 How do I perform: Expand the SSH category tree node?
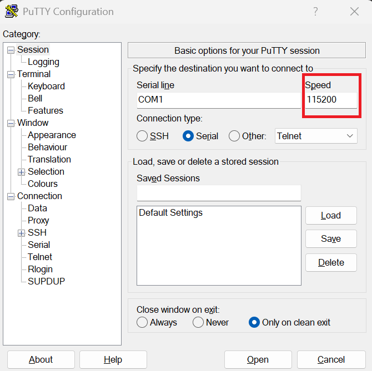point(22,233)
